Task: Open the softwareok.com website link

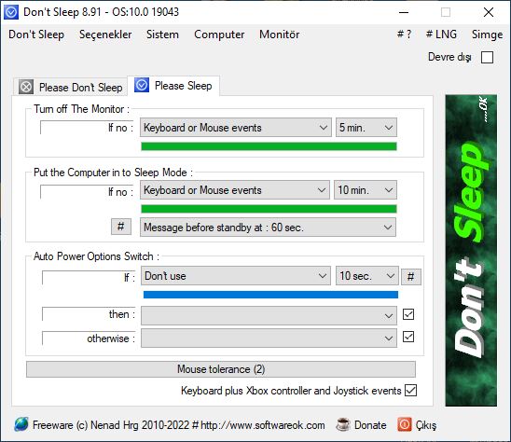Action: tap(263, 425)
